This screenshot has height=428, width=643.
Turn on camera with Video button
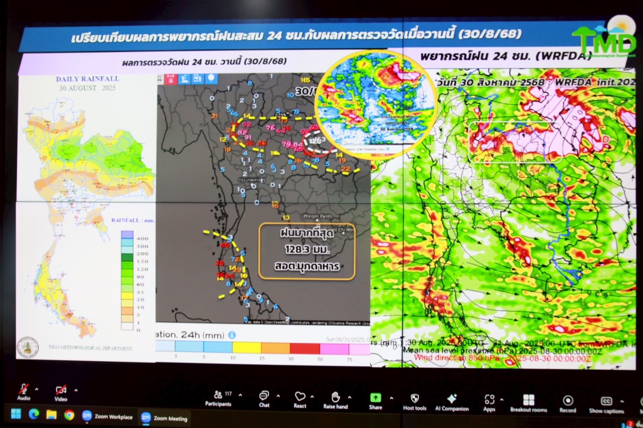point(61,392)
